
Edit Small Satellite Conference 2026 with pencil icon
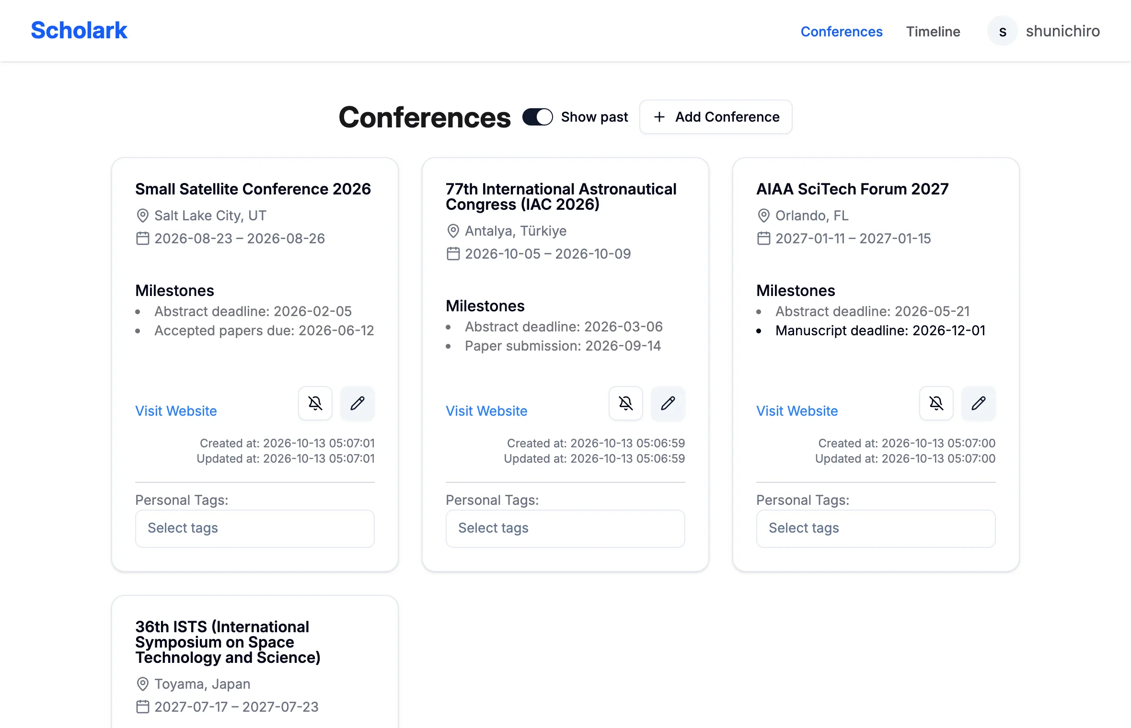click(358, 403)
